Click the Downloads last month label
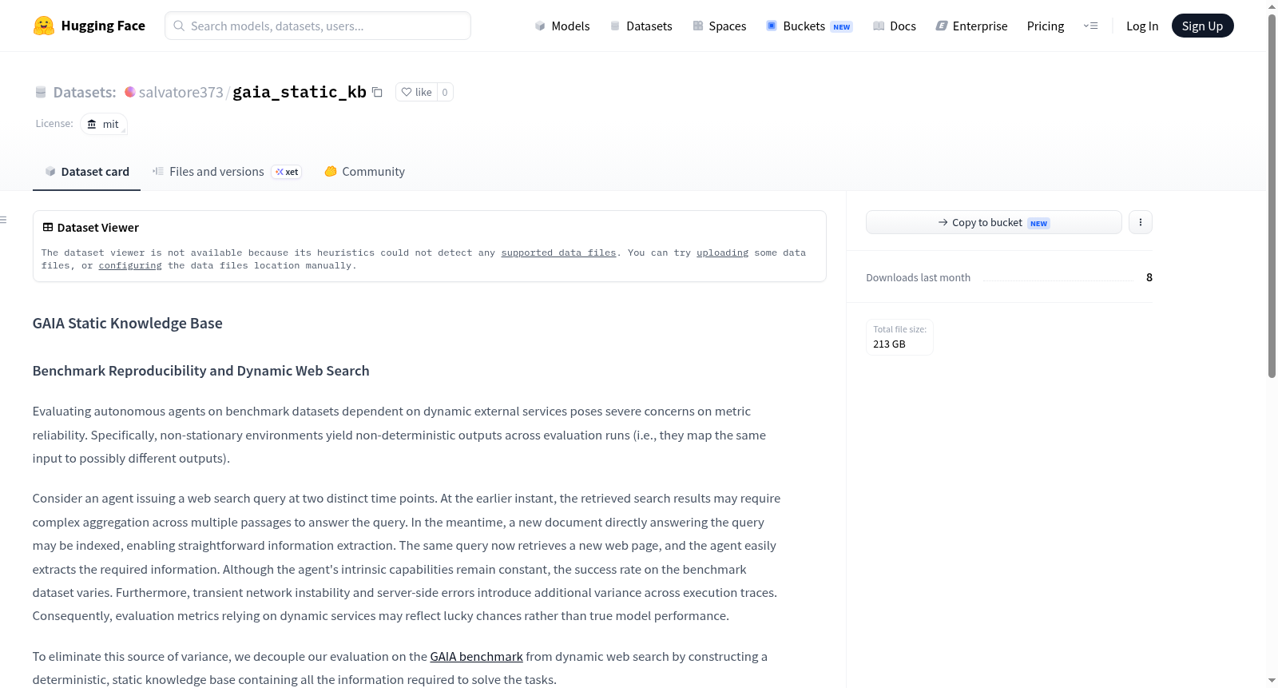Screen dimensions: 1278x688 [x=918, y=278]
